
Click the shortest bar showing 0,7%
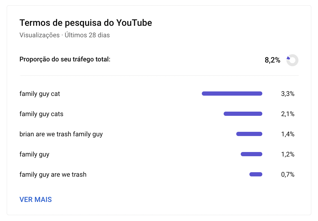click(256, 174)
